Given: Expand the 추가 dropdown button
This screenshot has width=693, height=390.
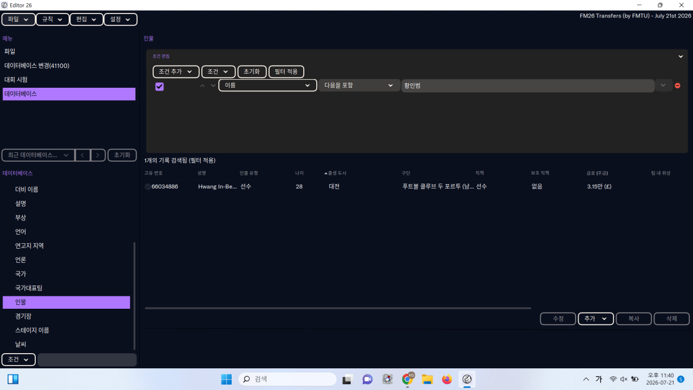Looking at the screenshot, I should coord(596,318).
